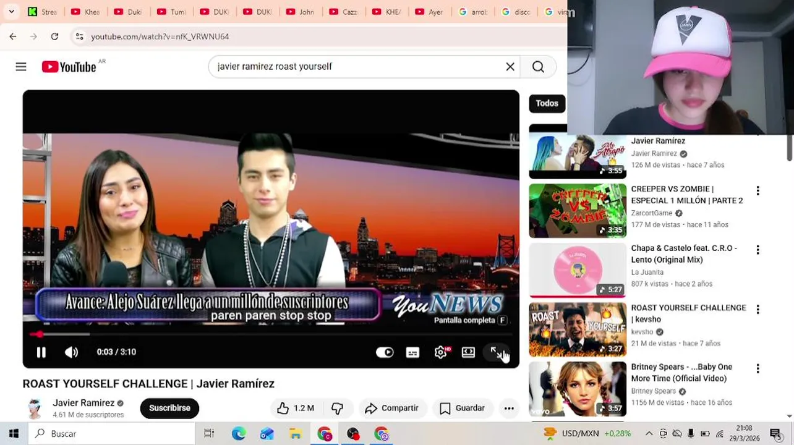
Task: Open ROAST YOURSELF CHALLENGE kevsho title
Action: click(x=688, y=313)
